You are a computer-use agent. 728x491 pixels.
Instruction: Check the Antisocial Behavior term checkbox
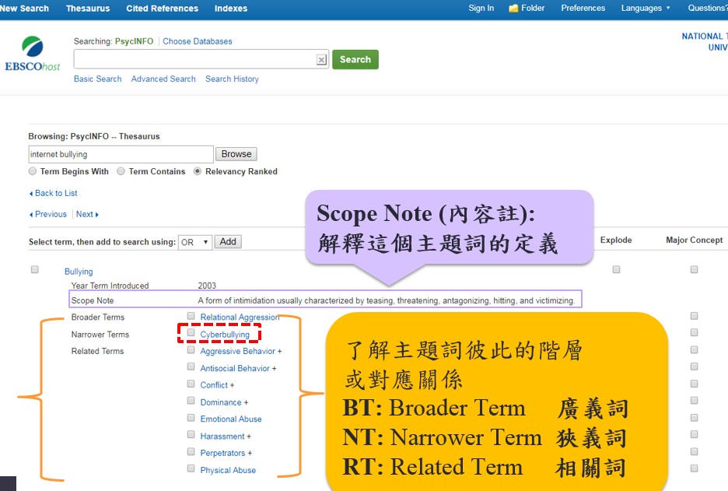click(191, 366)
